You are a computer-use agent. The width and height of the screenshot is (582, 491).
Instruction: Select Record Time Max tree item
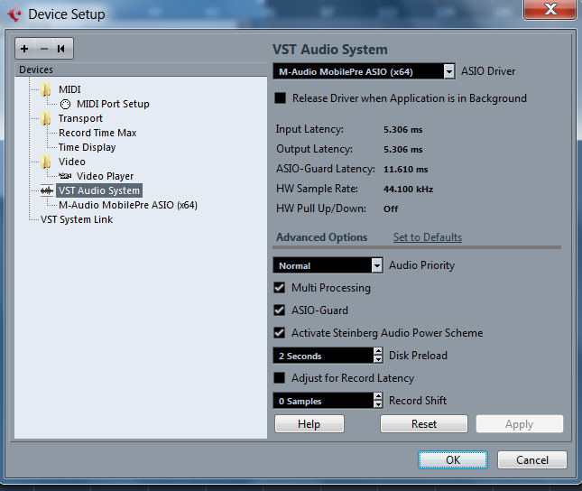click(97, 133)
